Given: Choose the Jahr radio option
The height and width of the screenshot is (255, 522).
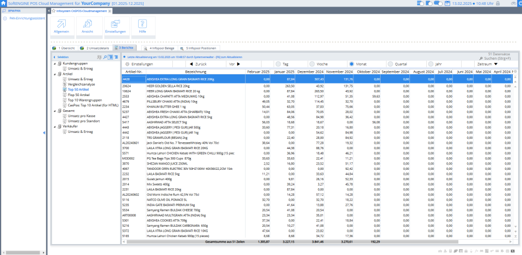Looking at the screenshot, I should coord(431,64).
